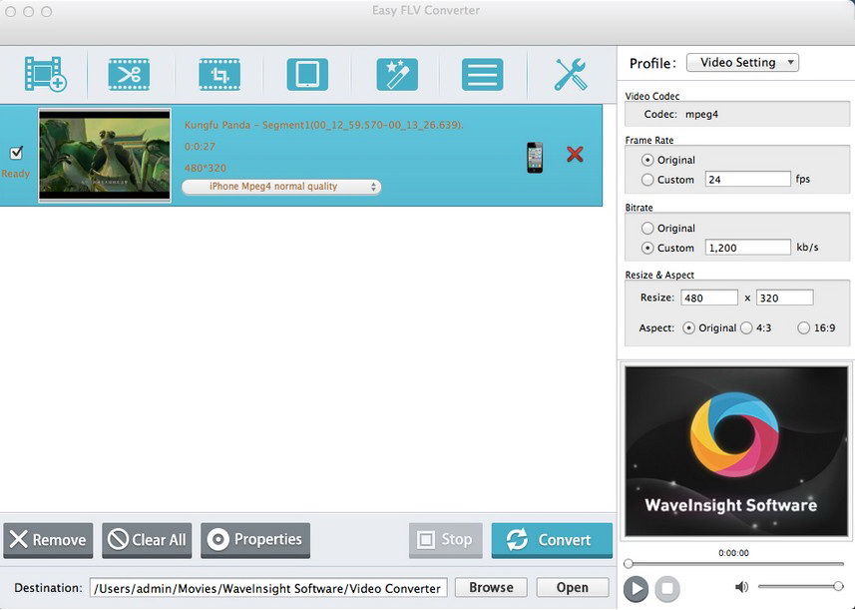855x610 pixels.
Task: Click the Destination path field
Action: 268,588
